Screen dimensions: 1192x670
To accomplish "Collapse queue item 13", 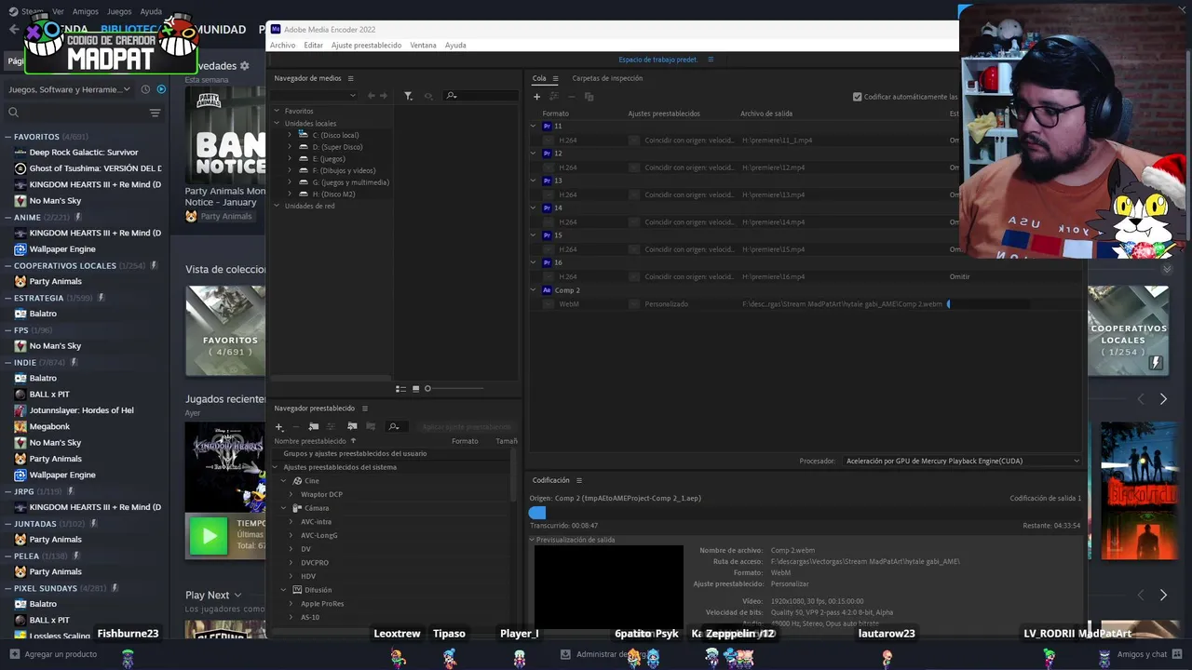I will point(534,181).
